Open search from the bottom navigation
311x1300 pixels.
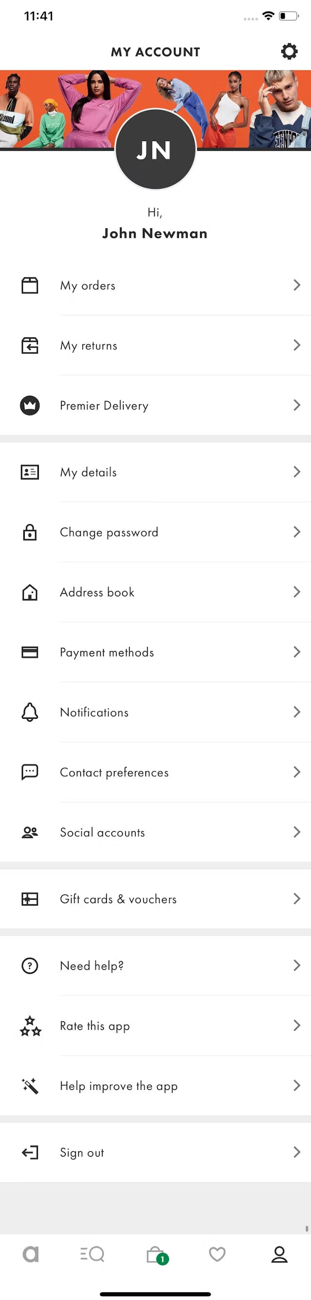93,1255
